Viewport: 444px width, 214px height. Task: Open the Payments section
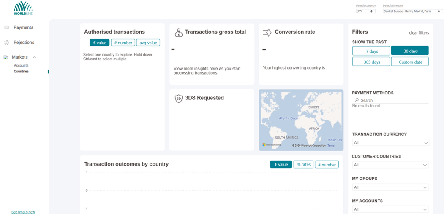point(24,27)
